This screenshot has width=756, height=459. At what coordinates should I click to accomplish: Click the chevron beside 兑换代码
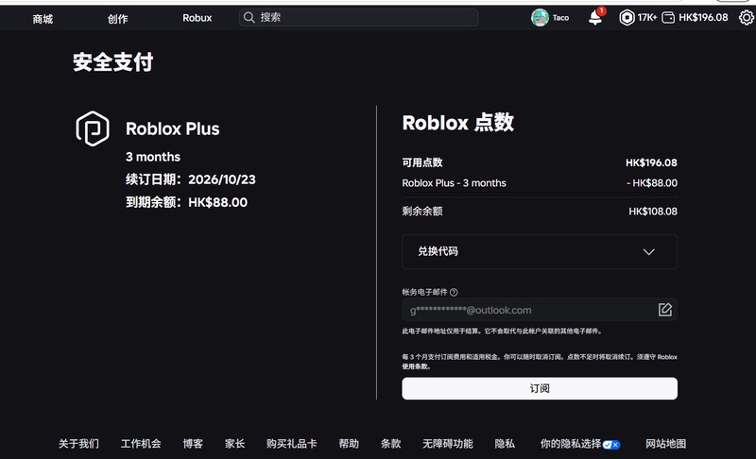648,252
